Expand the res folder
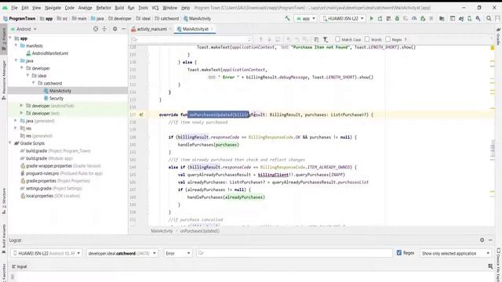Screen dimensions: 502x282 16,128
